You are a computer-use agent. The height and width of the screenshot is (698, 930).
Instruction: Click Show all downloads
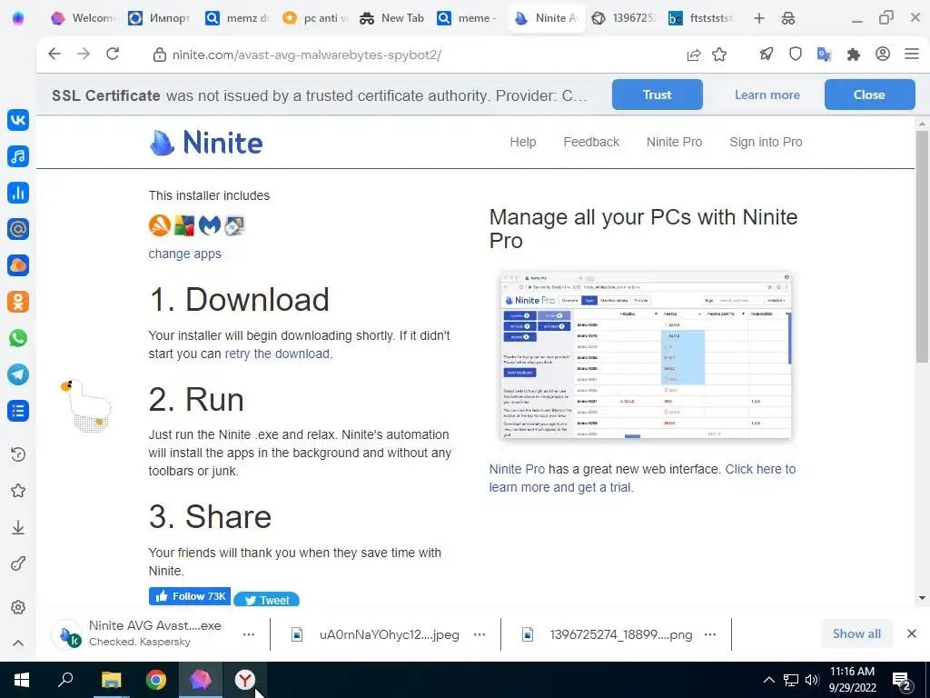click(x=856, y=633)
